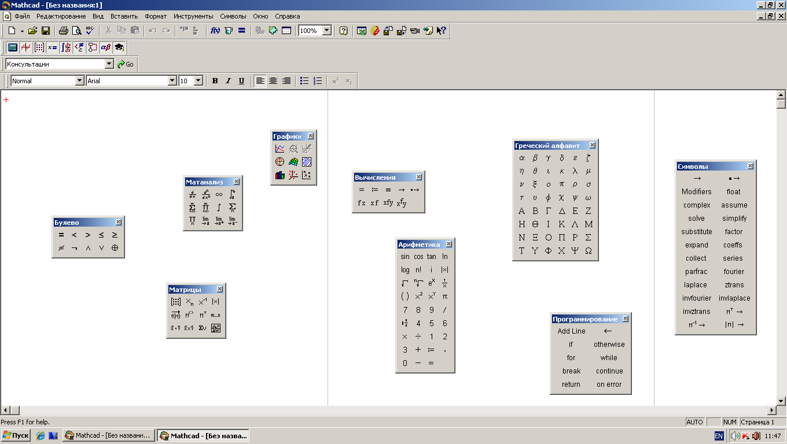The height and width of the screenshot is (444, 787).
Task: Toggle the Calculus palette button
Action: (x=66, y=47)
